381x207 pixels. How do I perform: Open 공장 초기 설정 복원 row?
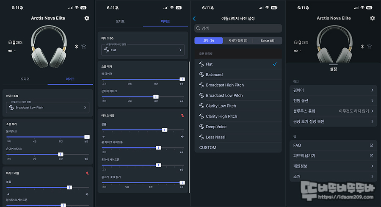pyautogui.click(x=333, y=121)
